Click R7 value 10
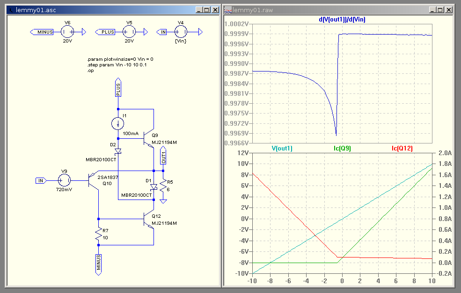 point(105,237)
